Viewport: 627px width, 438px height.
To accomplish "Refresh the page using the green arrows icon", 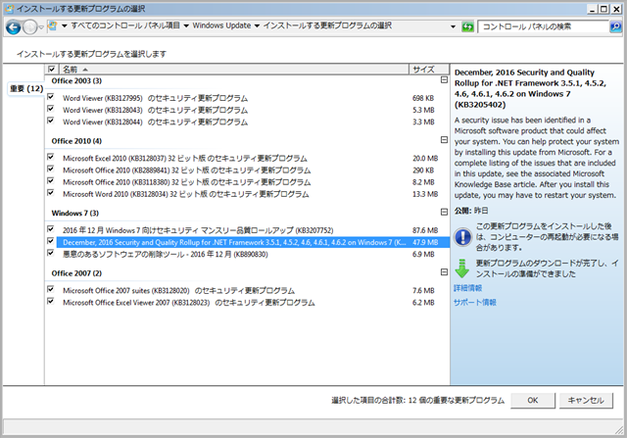I will pyautogui.click(x=467, y=26).
